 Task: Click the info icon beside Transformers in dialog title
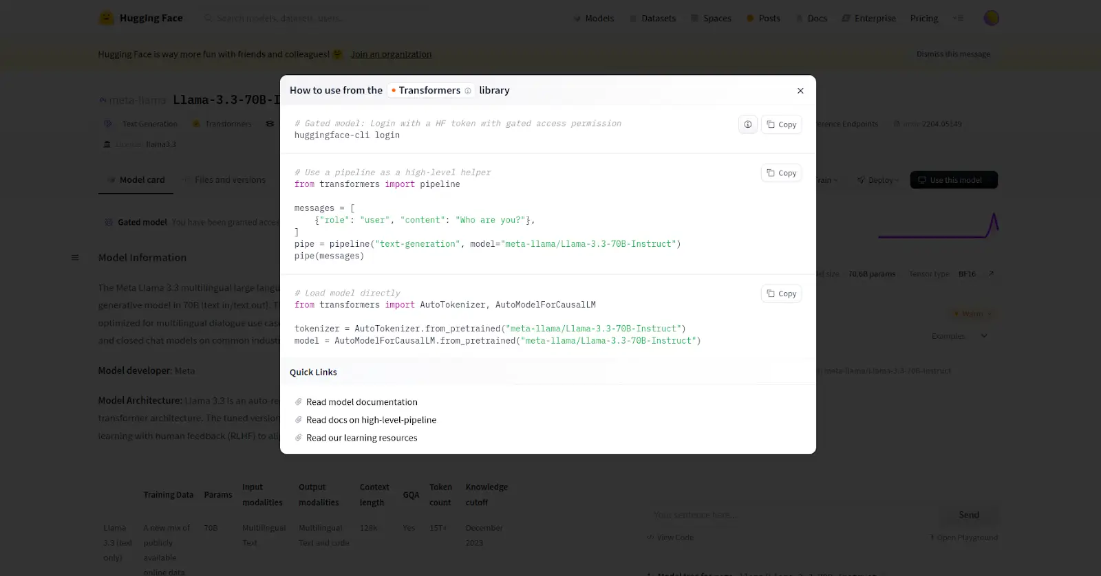coord(468,91)
